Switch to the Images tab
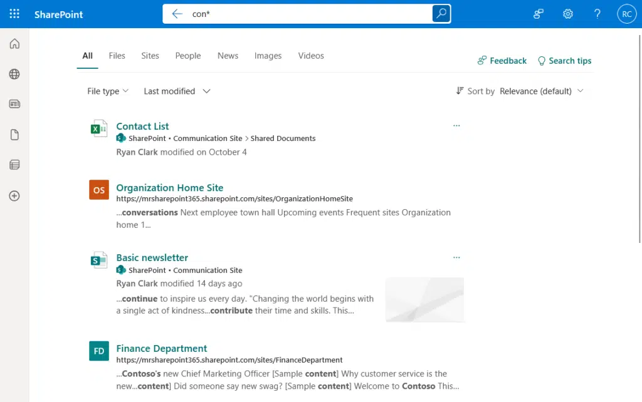The height and width of the screenshot is (402, 642). [x=268, y=56]
